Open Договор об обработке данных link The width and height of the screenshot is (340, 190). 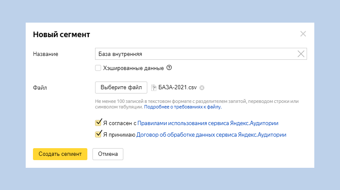click(211, 134)
